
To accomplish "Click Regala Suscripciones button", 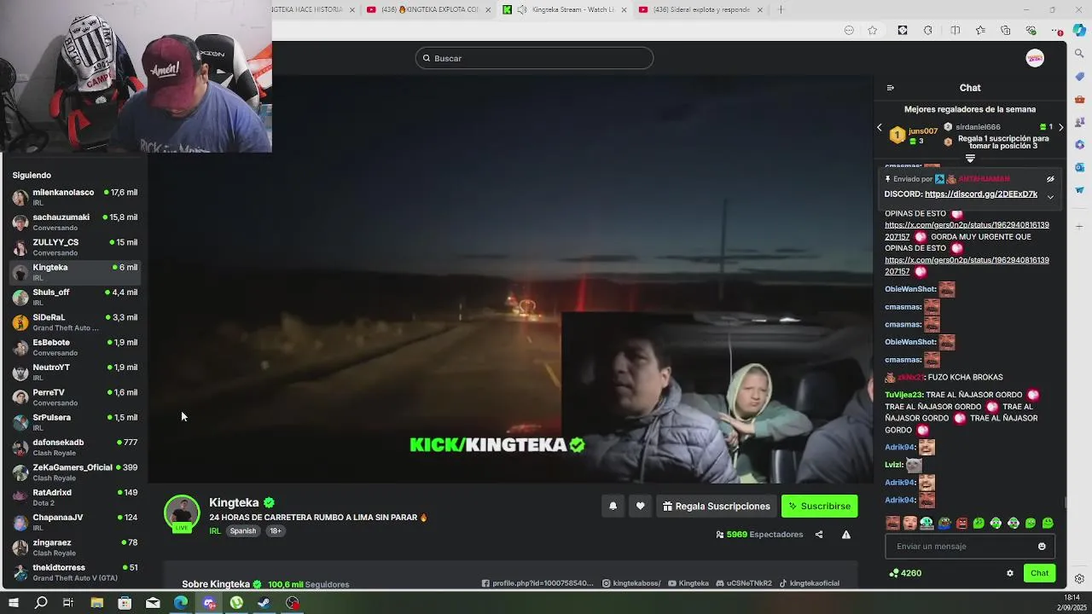I will point(717,507).
